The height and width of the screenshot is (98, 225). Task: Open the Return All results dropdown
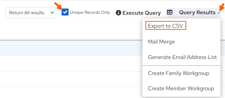31,12
